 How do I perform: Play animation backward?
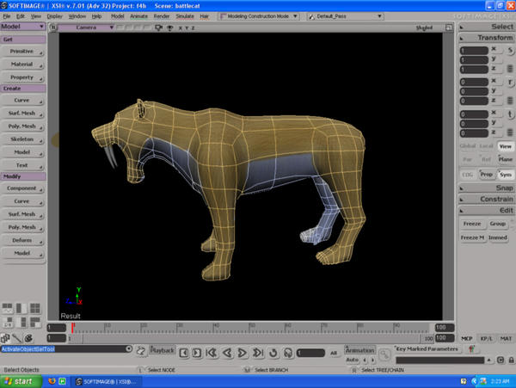tap(227, 353)
